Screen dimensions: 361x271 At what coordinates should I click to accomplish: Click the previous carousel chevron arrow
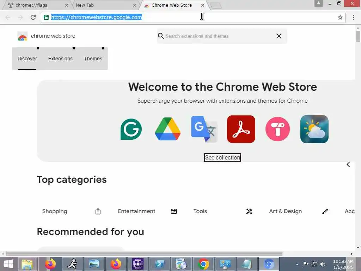click(x=348, y=164)
